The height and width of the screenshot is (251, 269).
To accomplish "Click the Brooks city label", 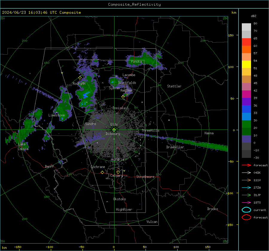I will [213, 209].
